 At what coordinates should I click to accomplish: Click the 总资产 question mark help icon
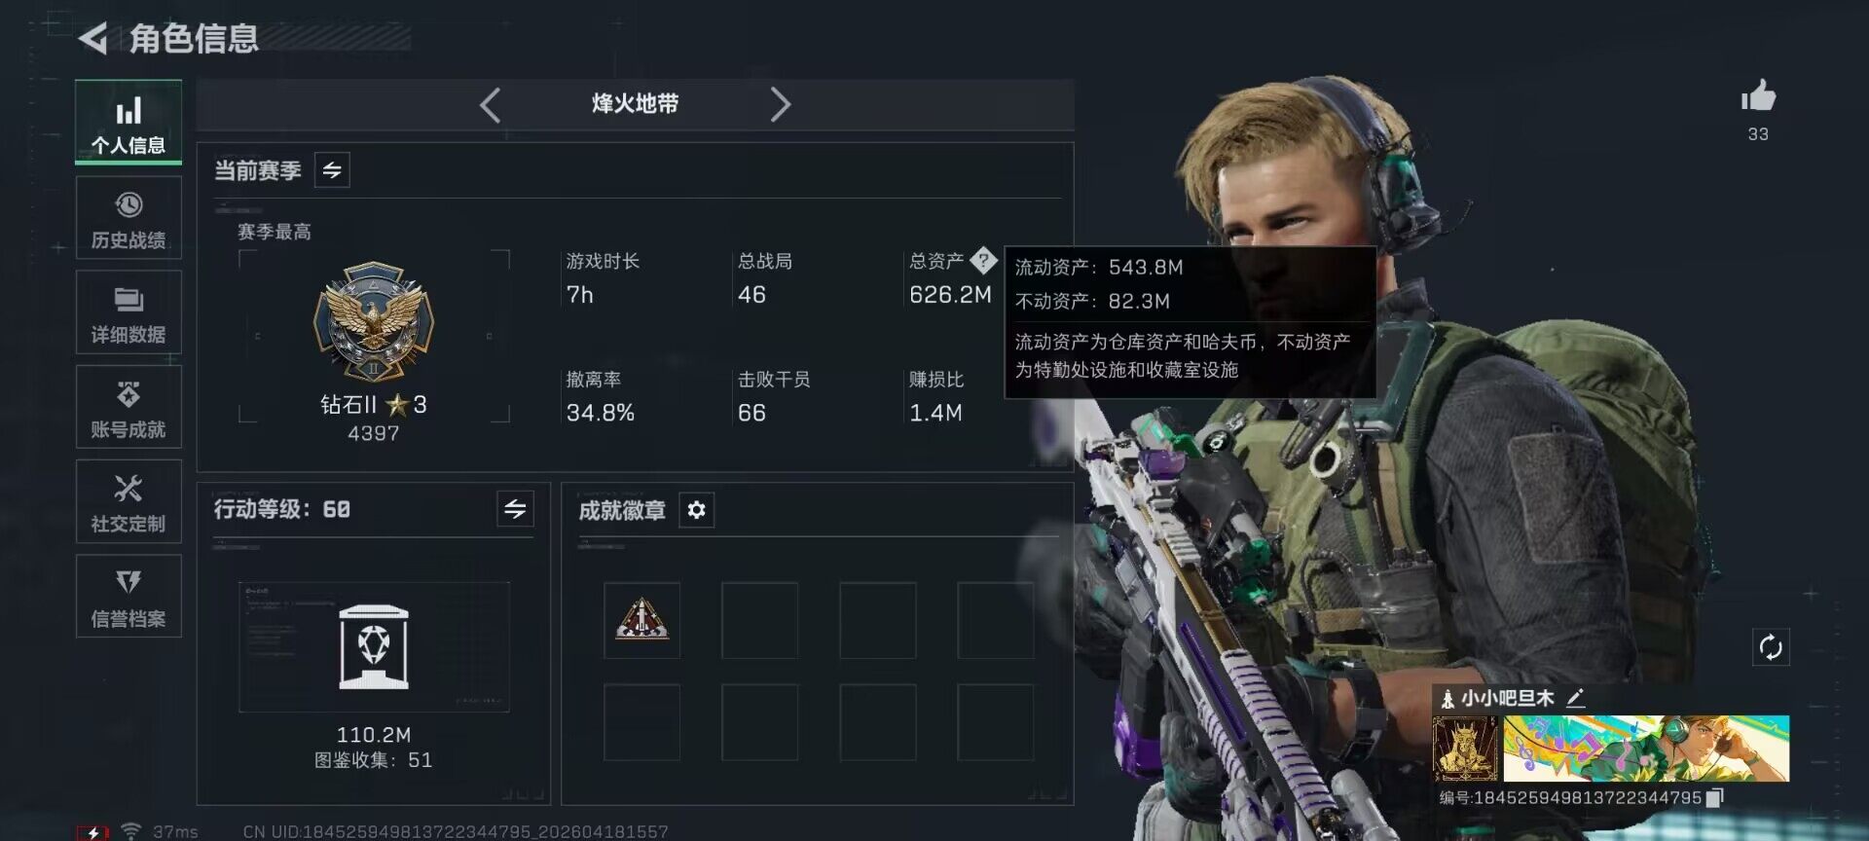click(x=983, y=260)
